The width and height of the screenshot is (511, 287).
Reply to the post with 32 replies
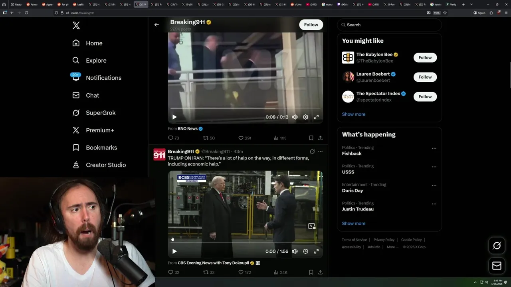pos(174,272)
